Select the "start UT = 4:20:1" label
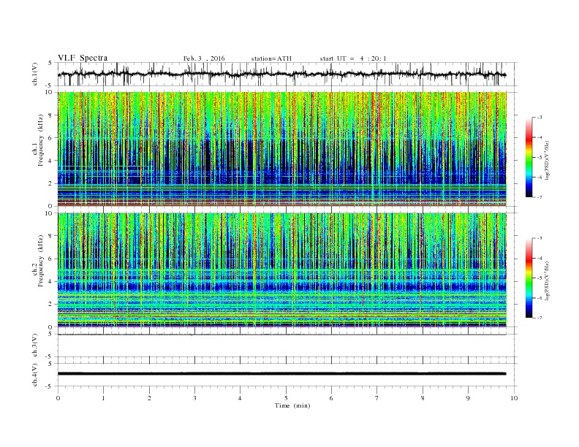The width and height of the screenshot is (579, 447). coord(353,58)
